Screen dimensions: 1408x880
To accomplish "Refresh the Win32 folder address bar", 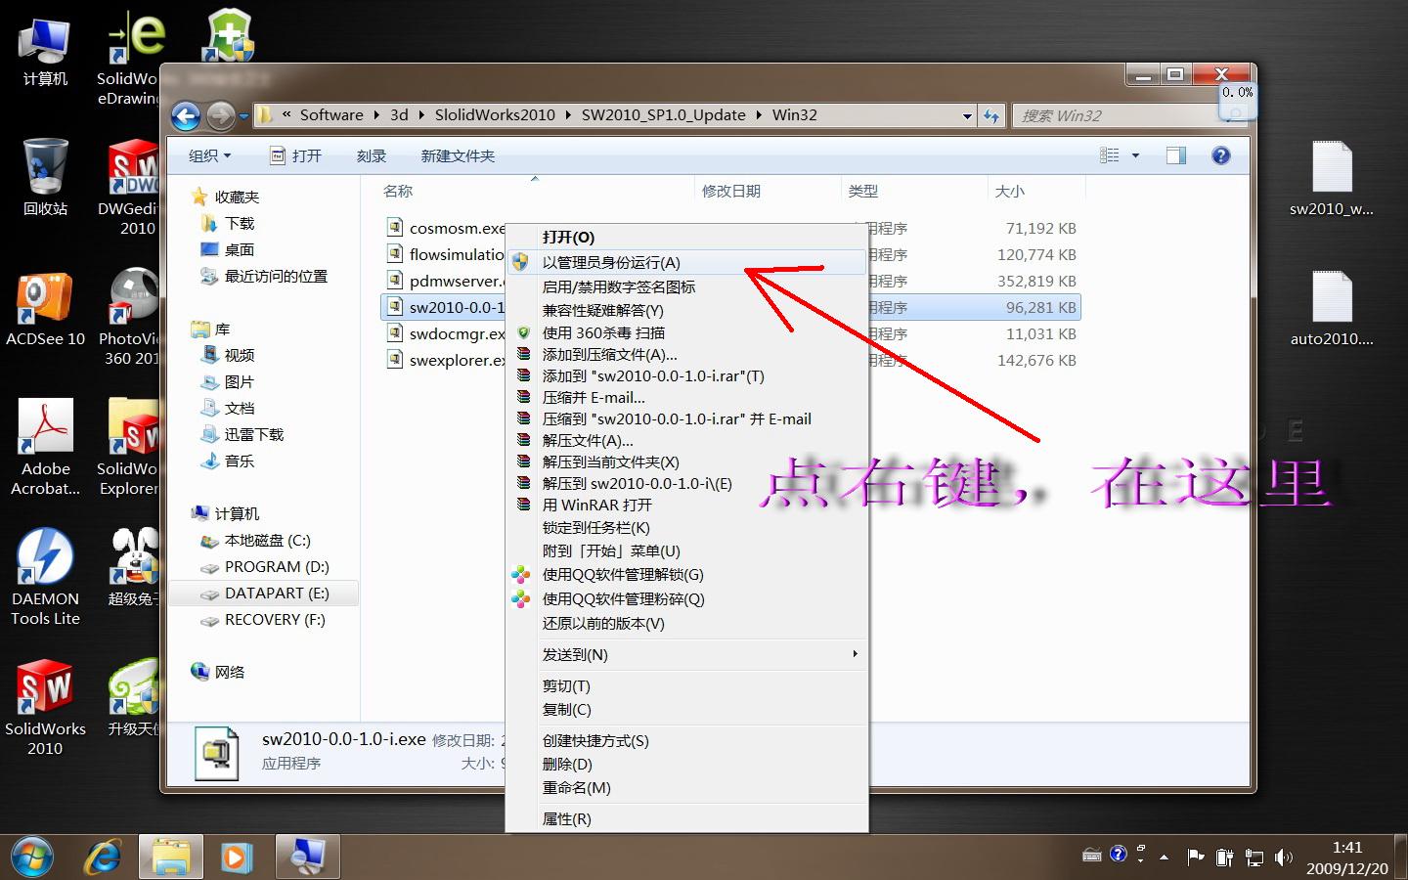I will click(991, 115).
